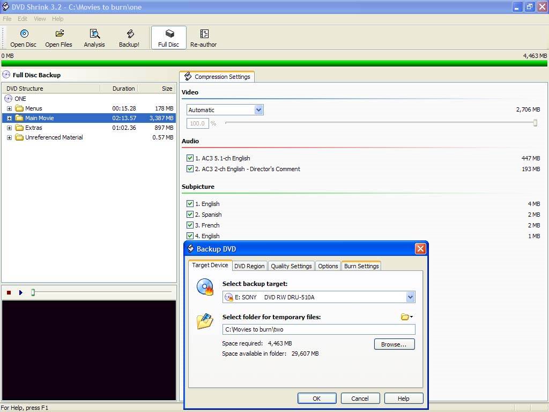549x412 pixels.
Task: Select the Compression Settings tab
Action: (x=217, y=76)
